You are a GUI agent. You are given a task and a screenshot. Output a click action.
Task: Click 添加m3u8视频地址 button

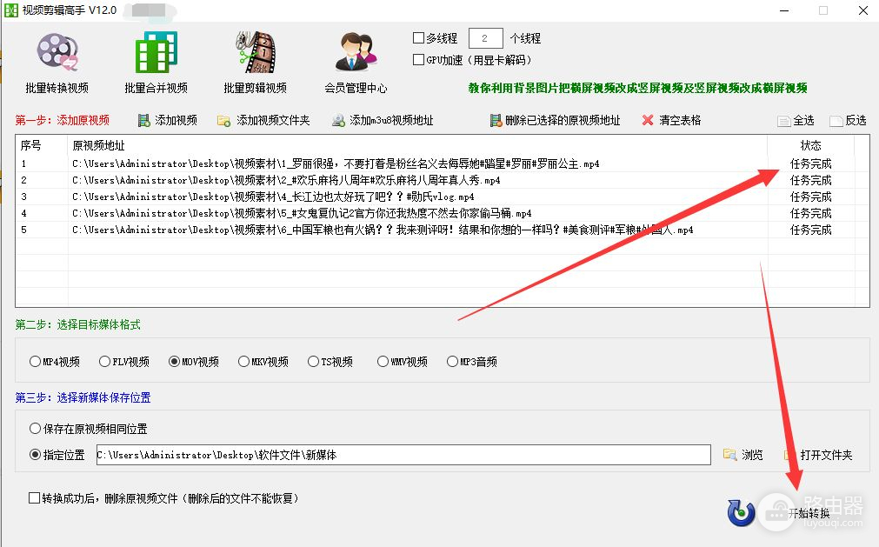pos(383,121)
